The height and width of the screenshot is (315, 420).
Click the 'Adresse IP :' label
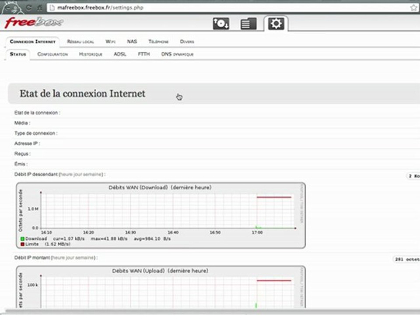tap(27, 143)
